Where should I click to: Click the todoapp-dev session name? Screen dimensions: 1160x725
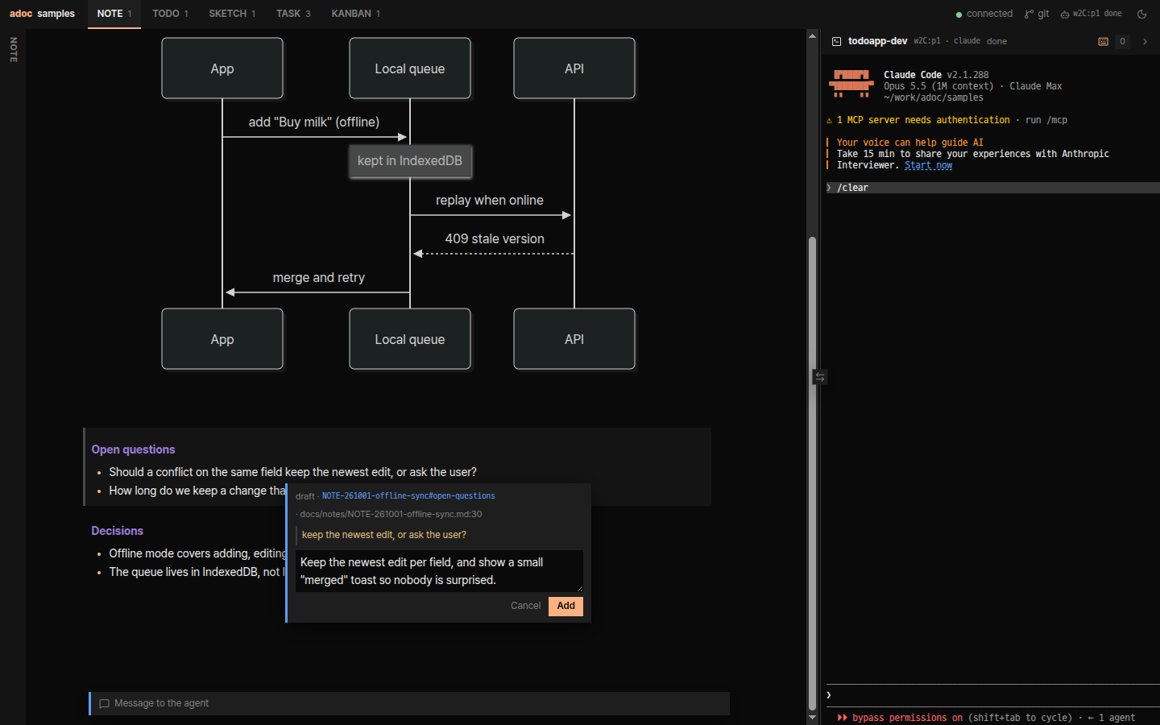(x=878, y=41)
